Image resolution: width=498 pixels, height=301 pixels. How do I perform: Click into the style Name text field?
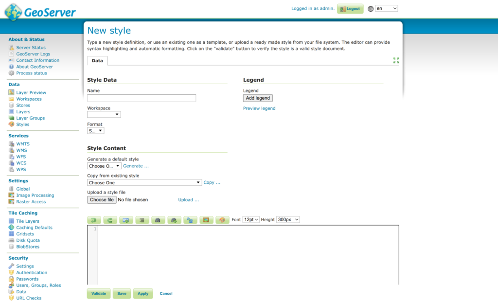142,98
